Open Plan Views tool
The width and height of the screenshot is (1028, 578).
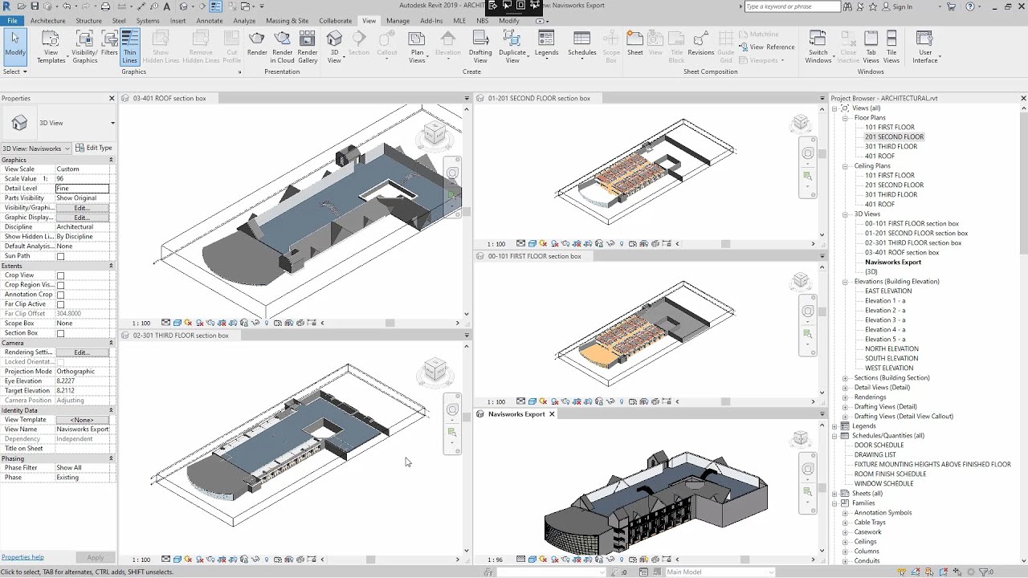(x=417, y=47)
